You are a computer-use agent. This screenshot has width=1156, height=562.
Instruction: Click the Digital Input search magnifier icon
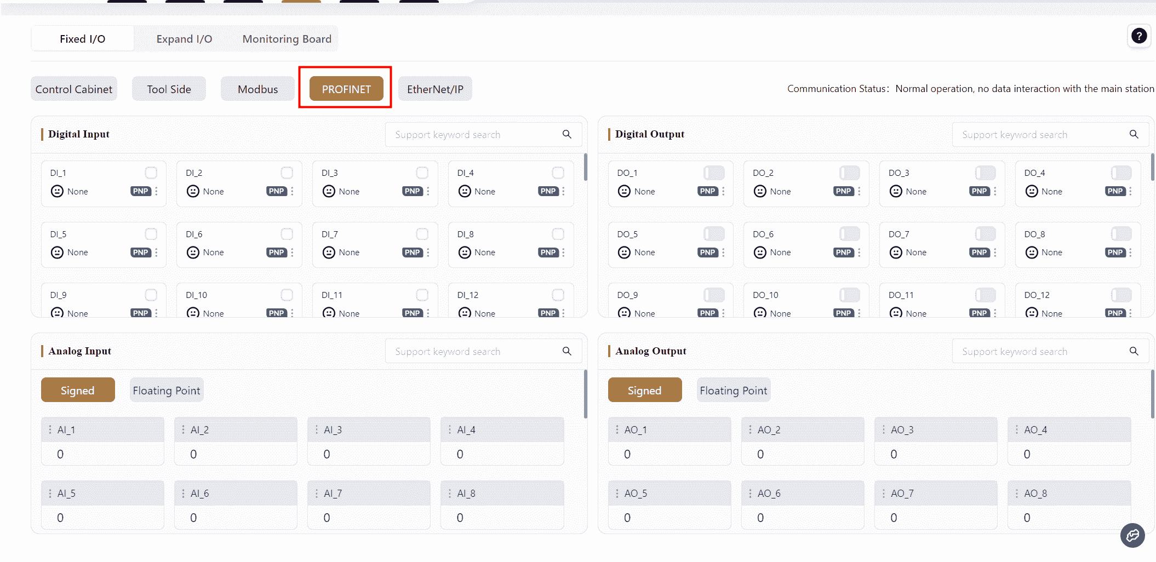pyautogui.click(x=566, y=135)
